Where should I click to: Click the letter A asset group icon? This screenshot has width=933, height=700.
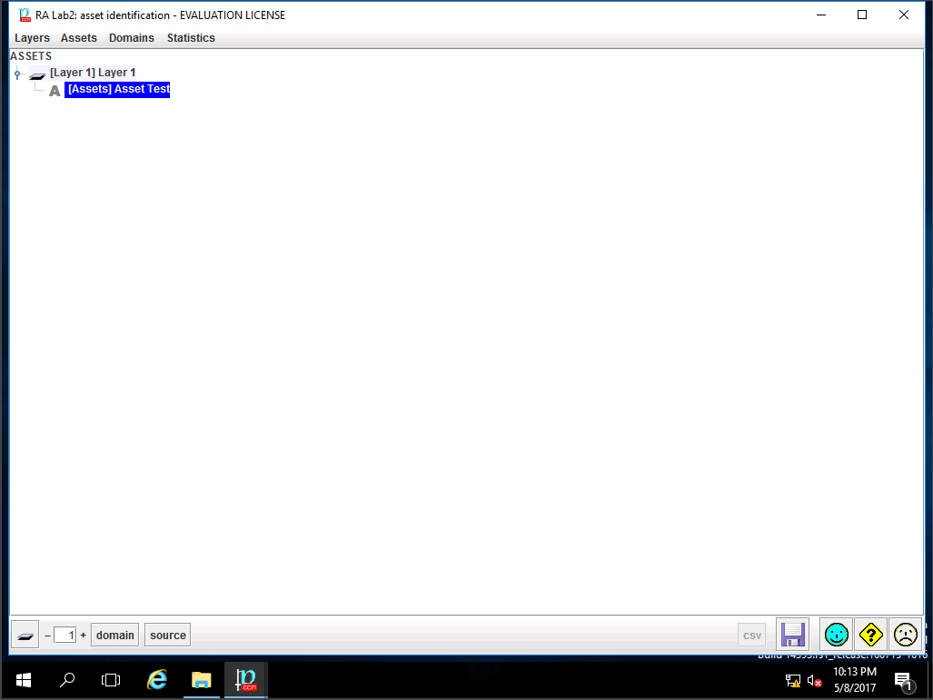pyautogui.click(x=55, y=91)
